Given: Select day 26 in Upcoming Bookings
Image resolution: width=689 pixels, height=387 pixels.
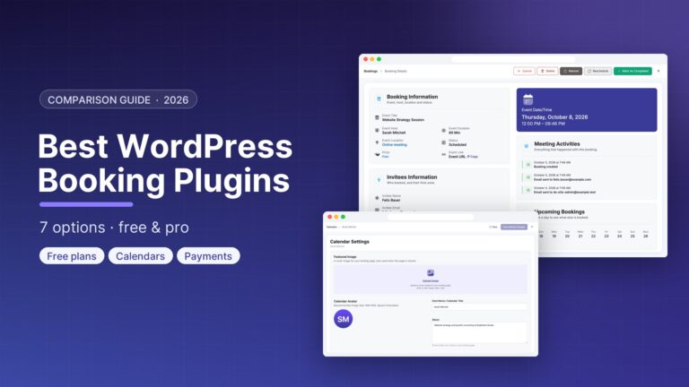Looking at the screenshot, I should point(646,235).
